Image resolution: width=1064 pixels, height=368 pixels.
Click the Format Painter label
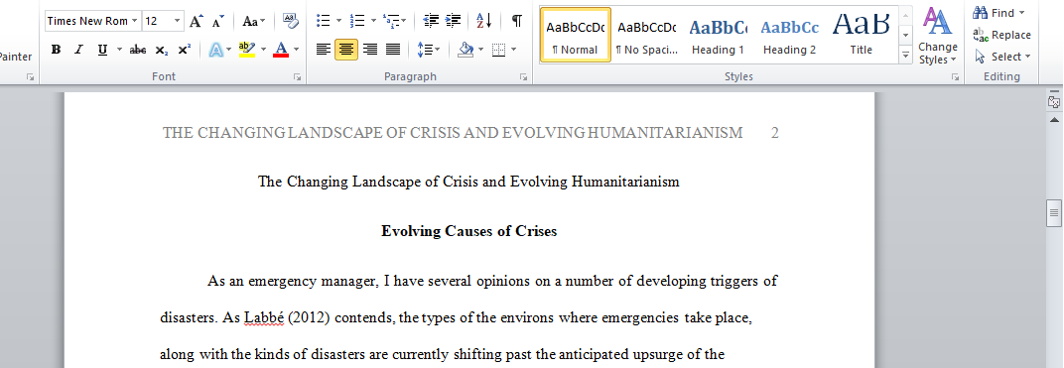point(16,57)
